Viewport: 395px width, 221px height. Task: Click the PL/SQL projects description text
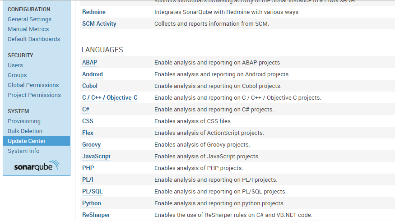point(220,192)
